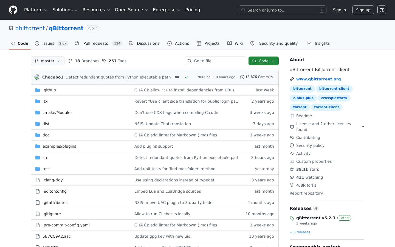Expand the licenses list caret
The height and width of the screenshot is (247, 395).
363,127
